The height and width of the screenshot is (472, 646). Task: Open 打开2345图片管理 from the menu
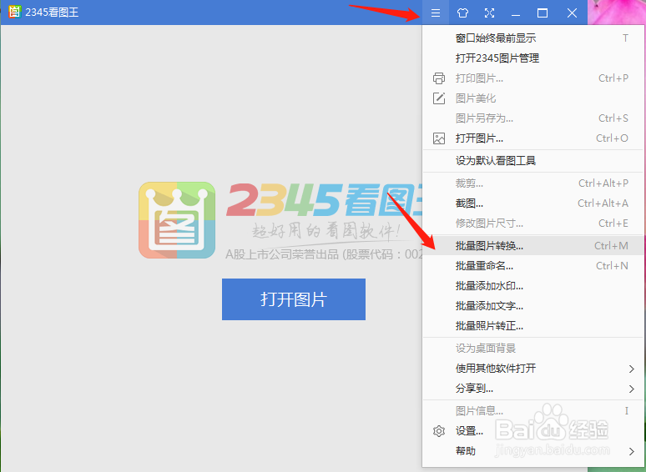click(533, 58)
